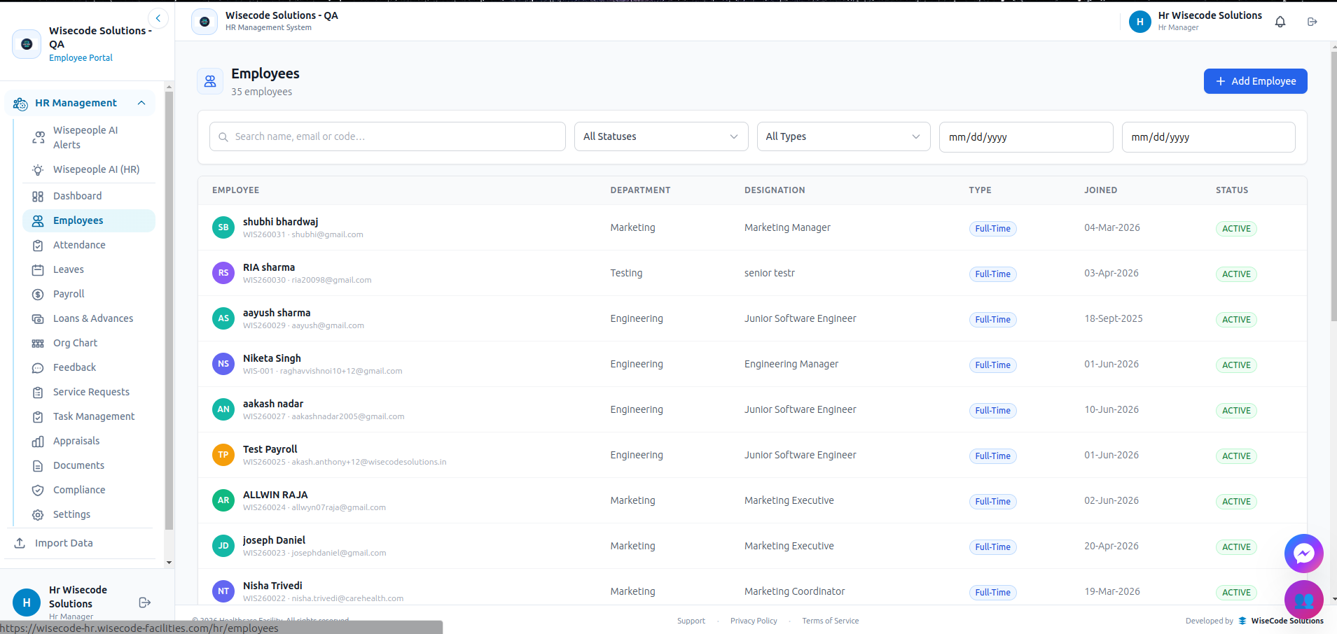
Task: Open Wisepeople AI Alerts
Action: pyautogui.click(x=89, y=137)
